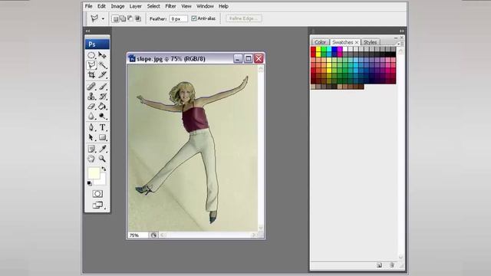
Task: Create new swatch at panel bottom
Action: (380, 265)
